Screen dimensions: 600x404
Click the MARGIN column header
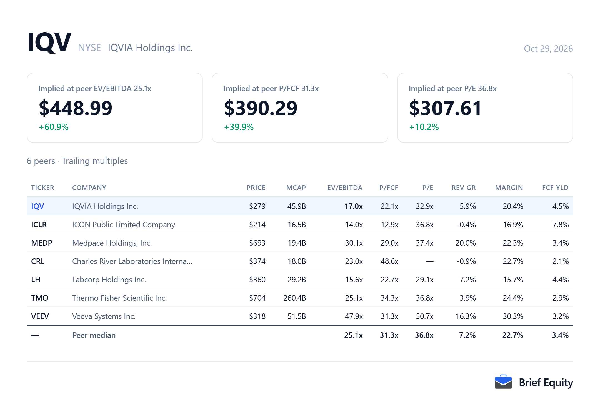point(509,188)
